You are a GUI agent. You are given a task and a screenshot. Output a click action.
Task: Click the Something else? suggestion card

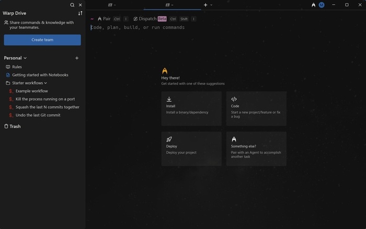(256, 148)
